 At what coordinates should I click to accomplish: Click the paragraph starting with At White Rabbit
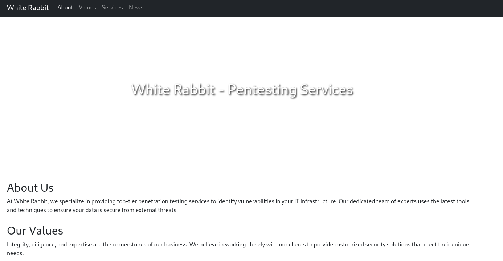pos(238,205)
